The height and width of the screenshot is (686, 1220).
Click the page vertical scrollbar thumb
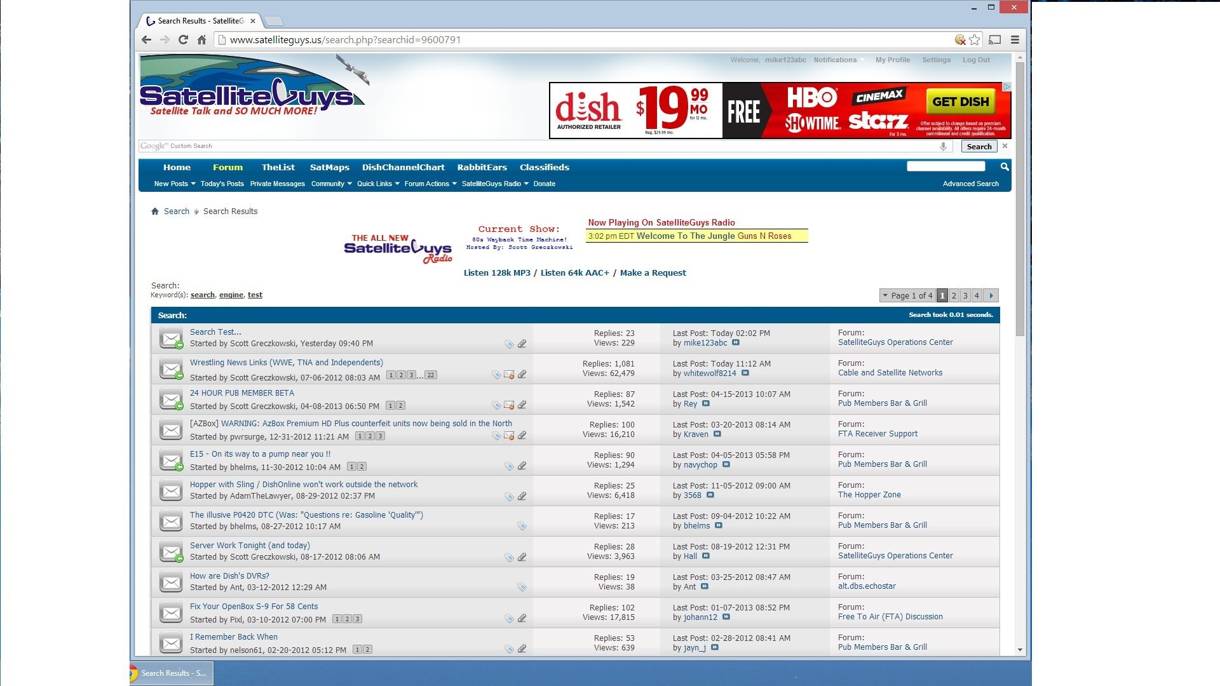(1020, 199)
